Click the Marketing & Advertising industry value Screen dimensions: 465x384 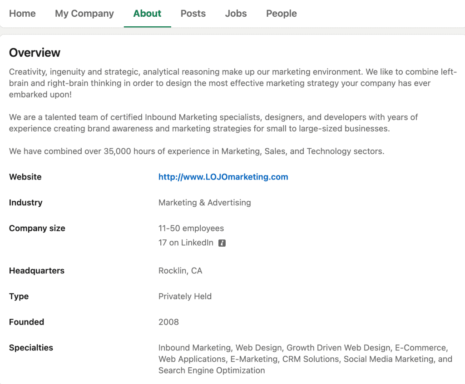(204, 203)
